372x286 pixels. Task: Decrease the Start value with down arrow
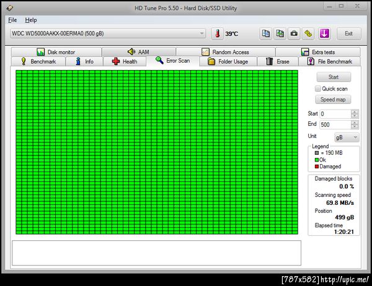tap(355, 116)
